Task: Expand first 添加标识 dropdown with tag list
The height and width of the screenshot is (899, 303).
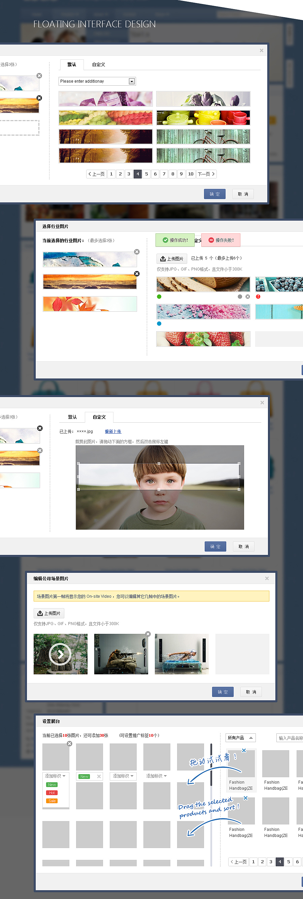Action: (55, 776)
